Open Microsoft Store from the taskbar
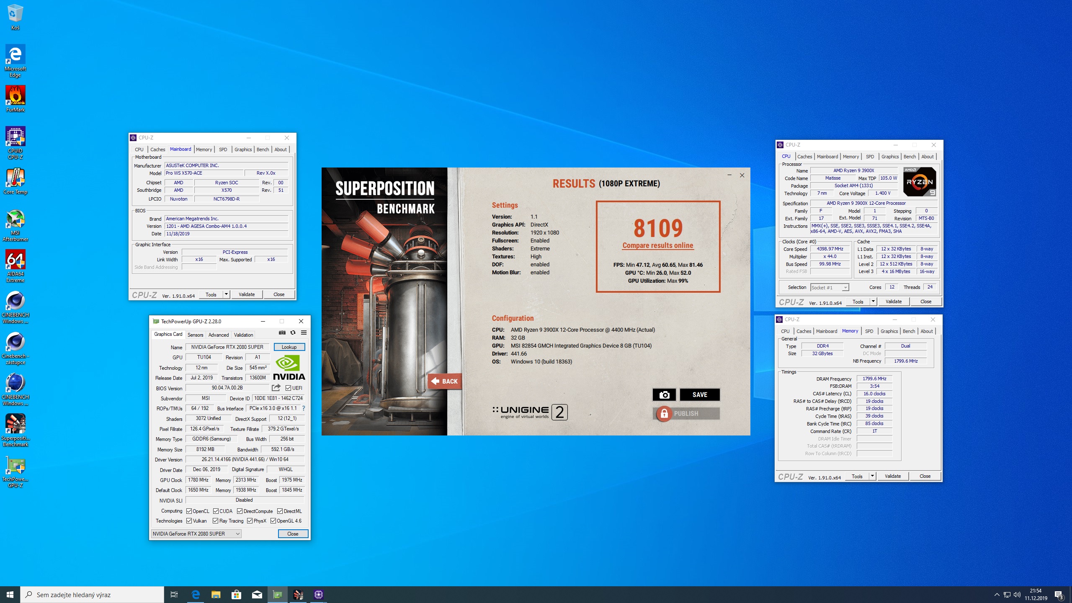The width and height of the screenshot is (1072, 603). click(236, 595)
